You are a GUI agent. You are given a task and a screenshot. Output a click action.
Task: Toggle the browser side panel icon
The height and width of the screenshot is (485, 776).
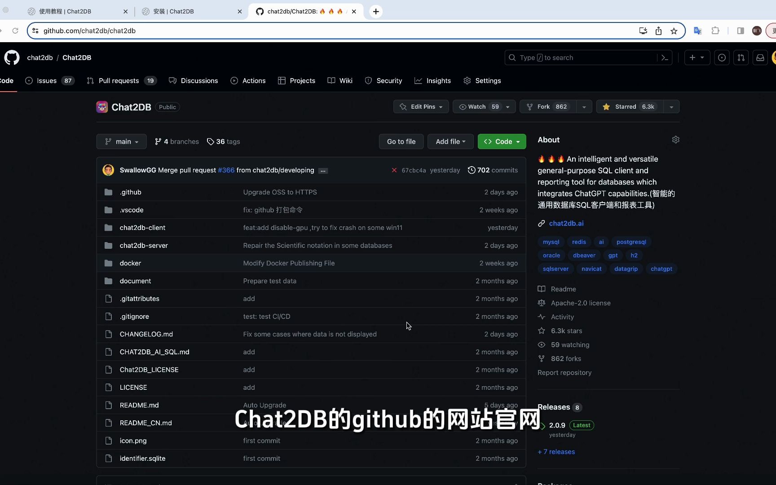click(741, 31)
